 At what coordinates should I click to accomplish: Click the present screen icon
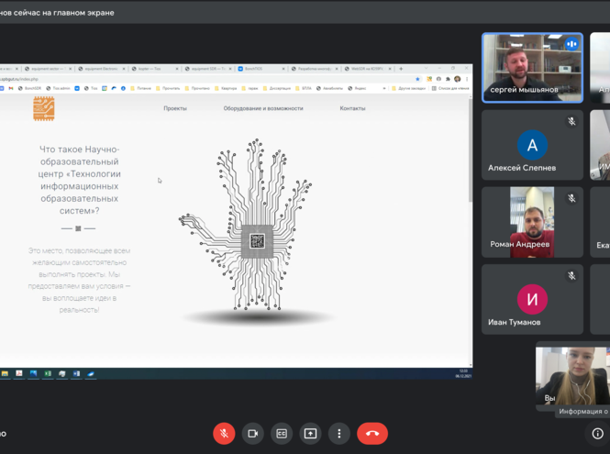pyautogui.click(x=310, y=433)
